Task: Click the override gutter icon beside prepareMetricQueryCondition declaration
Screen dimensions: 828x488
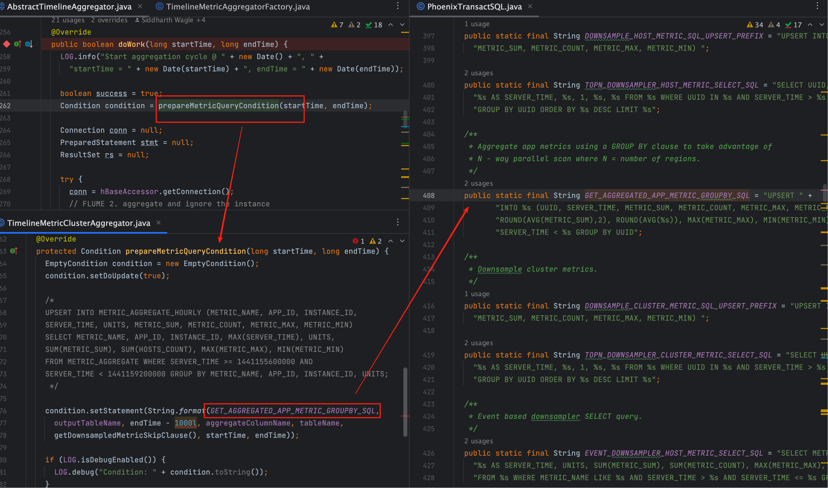Action: (x=14, y=251)
